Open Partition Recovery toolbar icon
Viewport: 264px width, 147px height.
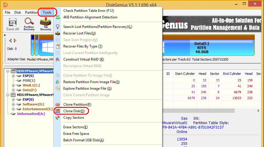(29, 24)
